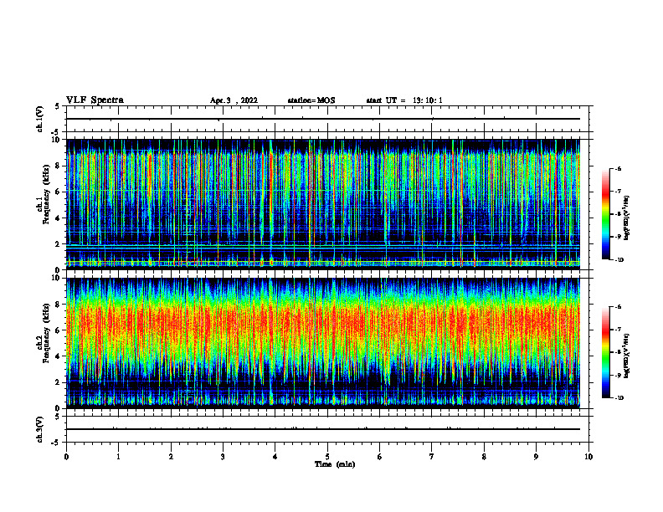
Task: Click the "6" kHz tick on ch.2 axis
Action: coord(59,330)
